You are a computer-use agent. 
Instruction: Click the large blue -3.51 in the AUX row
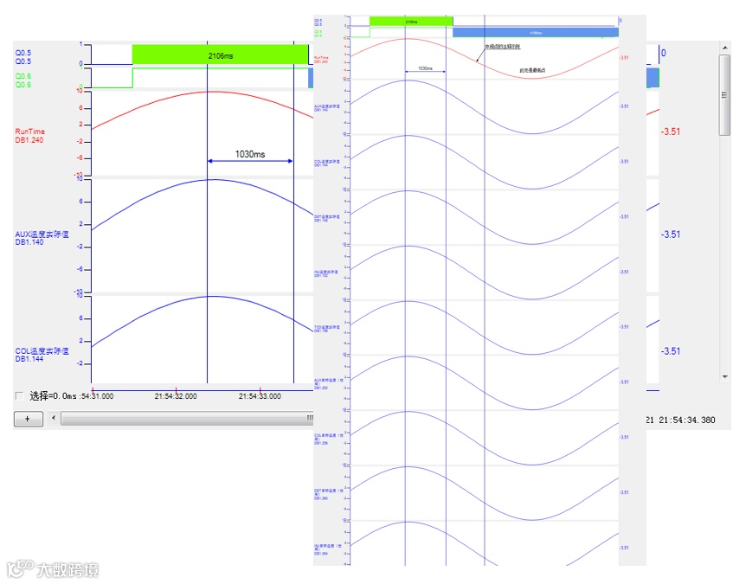pos(671,234)
